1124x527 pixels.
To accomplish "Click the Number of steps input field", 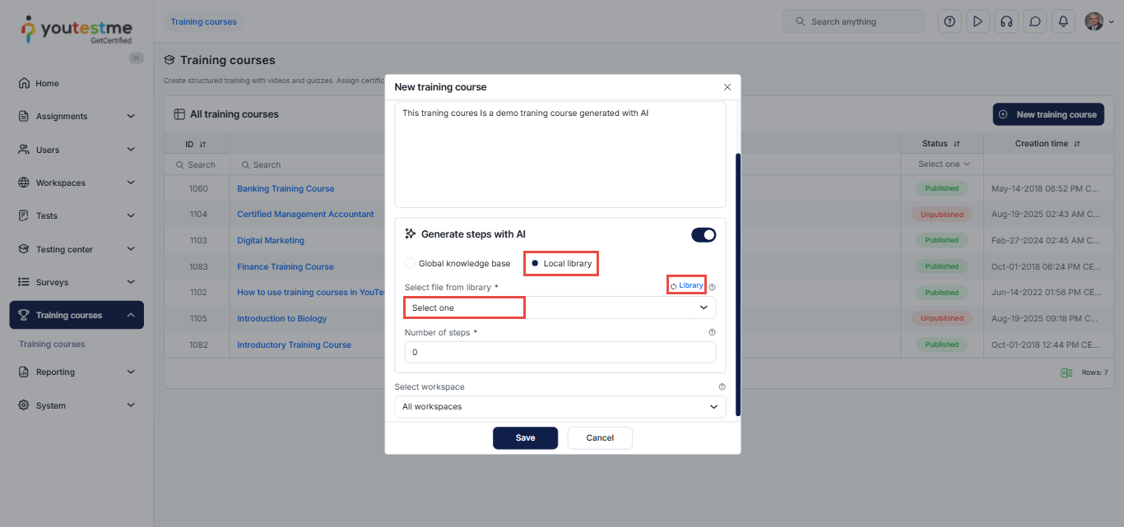I will coord(560,352).
